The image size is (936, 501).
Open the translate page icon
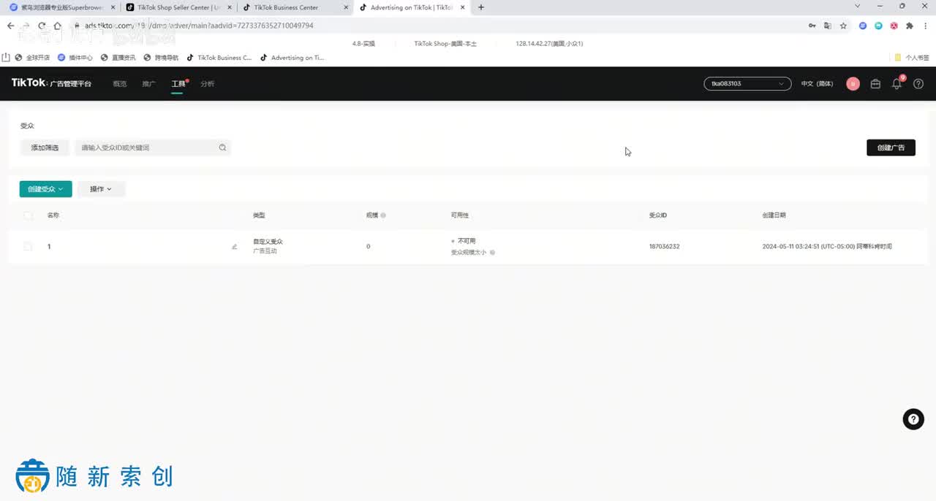[x=828, y=26]
